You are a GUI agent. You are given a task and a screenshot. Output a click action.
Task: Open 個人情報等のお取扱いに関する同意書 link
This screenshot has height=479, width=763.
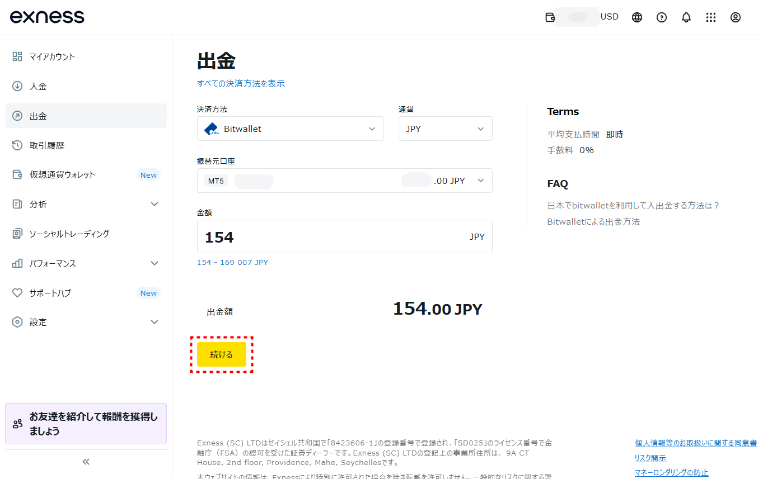[696, 443]
